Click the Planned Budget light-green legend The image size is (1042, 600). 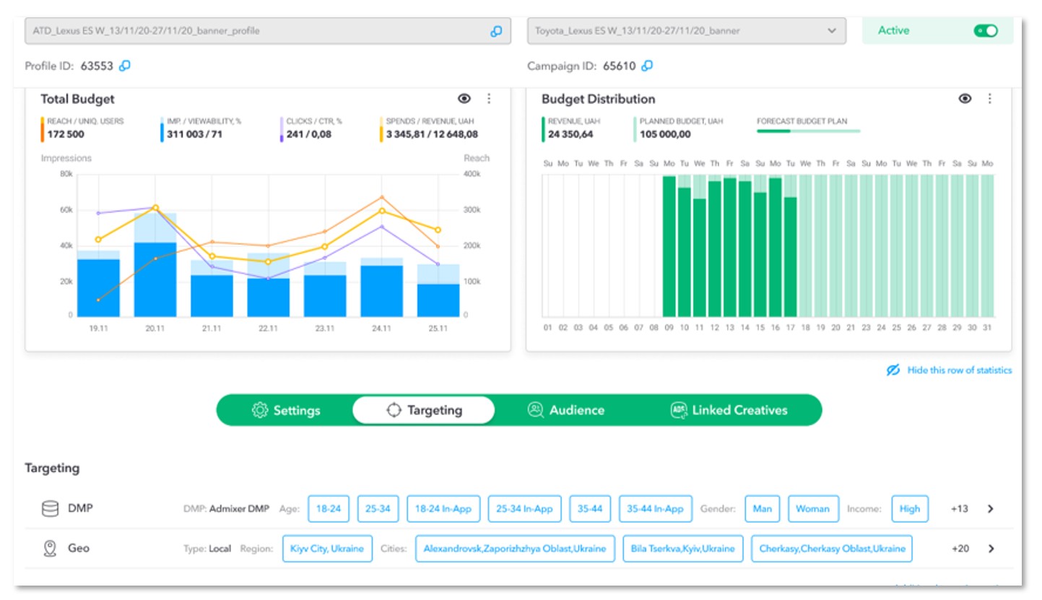coord(635,129)
